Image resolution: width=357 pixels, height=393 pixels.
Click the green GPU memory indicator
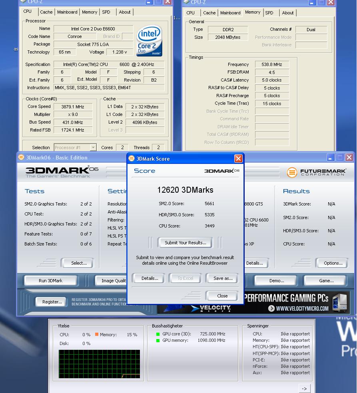[158, 340]
